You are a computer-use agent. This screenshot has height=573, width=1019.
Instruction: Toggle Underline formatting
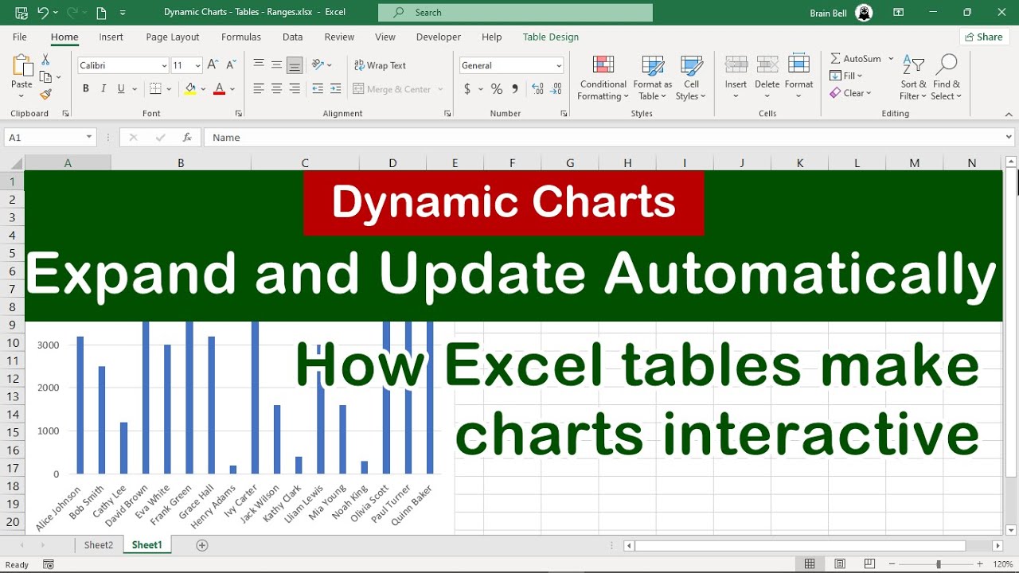pyautogui.click(x=121, y=89)
